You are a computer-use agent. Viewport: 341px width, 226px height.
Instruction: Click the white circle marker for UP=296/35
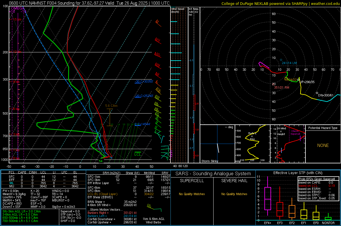(x=298, y=80)
